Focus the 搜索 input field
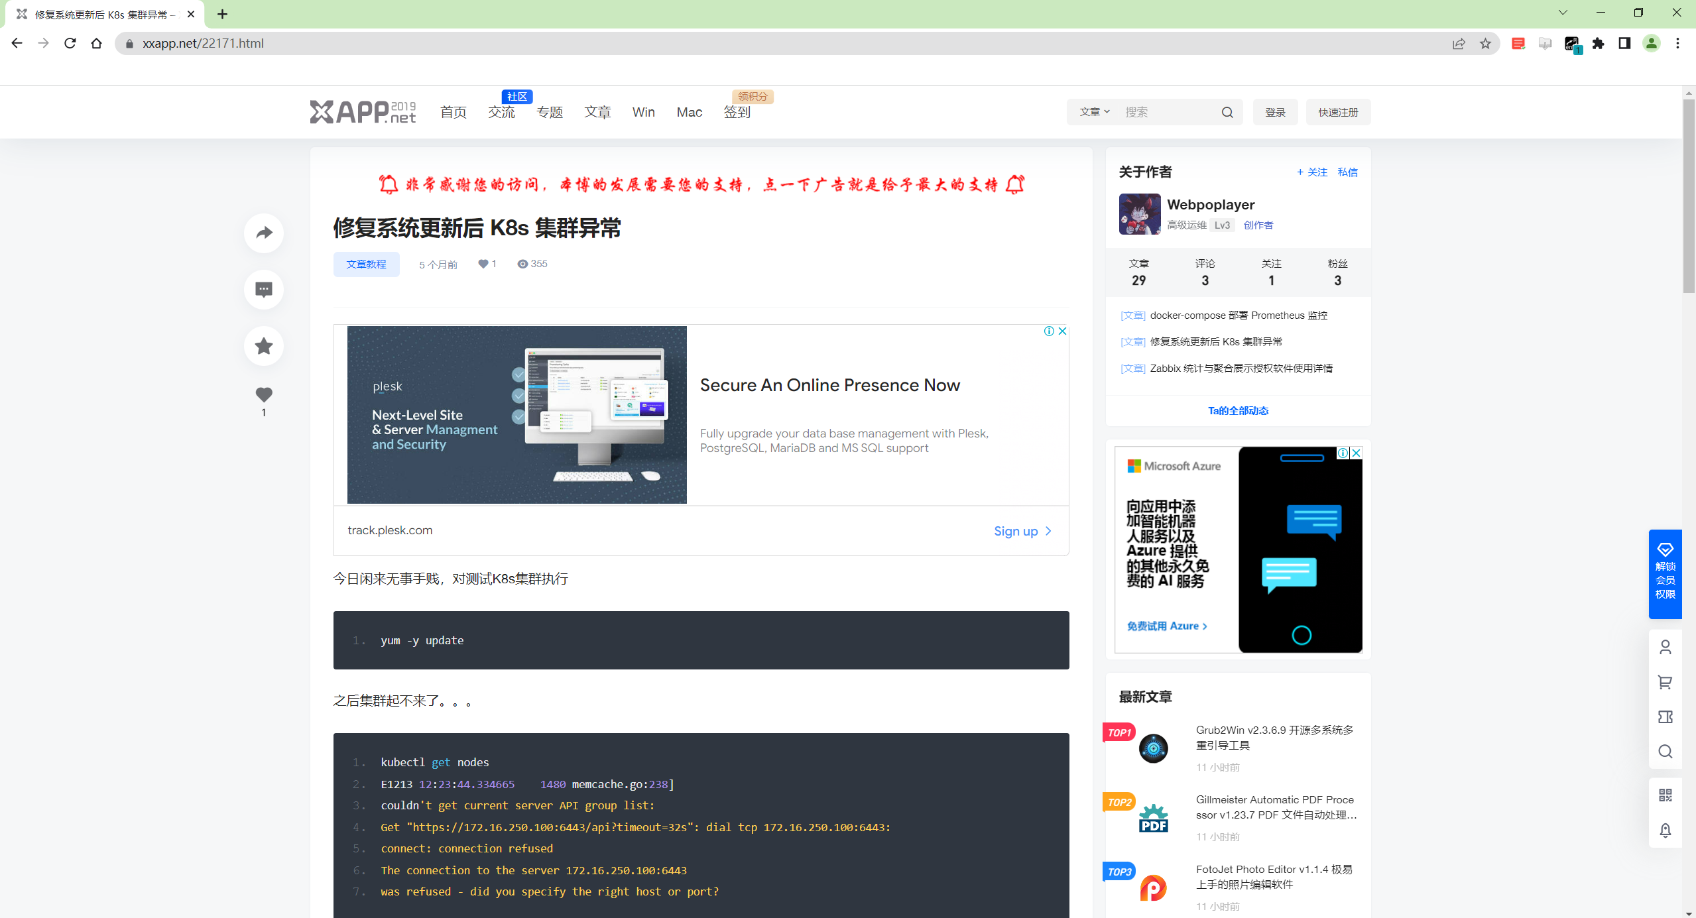 coord(1168,112)
